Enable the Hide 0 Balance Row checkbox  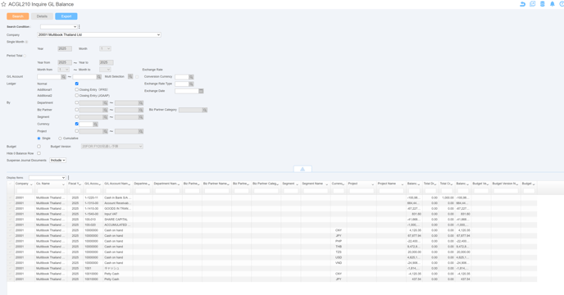pos(39,153)
